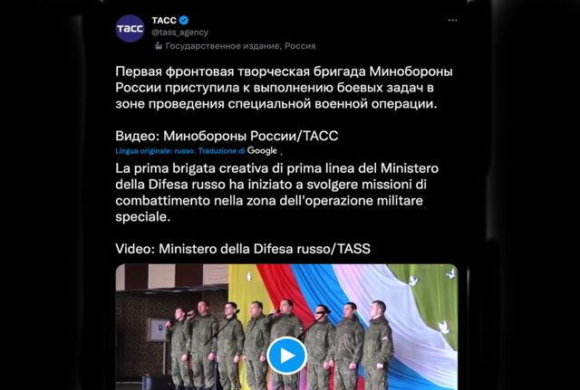Select the Italian translated tweet paragraph
This screenshot has height=390, width=580.
(276, 193)
